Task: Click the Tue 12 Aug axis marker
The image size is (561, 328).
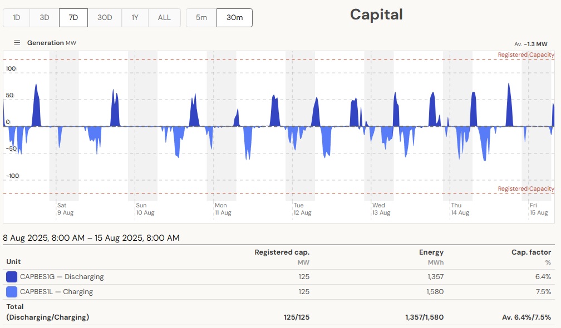Action: click(x=303, y=209)
